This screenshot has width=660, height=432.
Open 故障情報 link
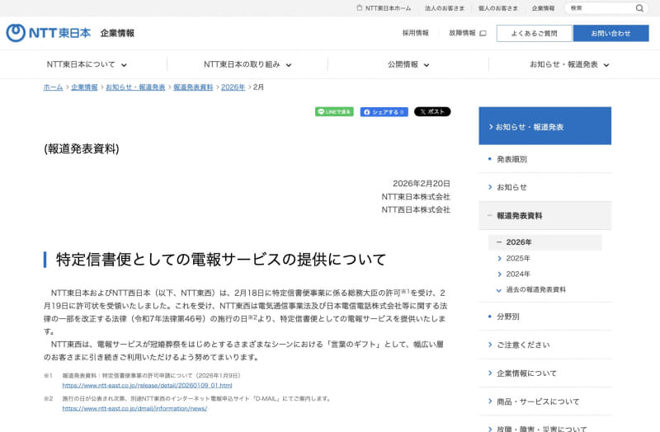462,33
